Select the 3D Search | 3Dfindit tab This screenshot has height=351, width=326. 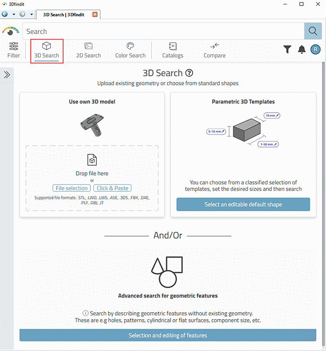[x=63, y=15]
